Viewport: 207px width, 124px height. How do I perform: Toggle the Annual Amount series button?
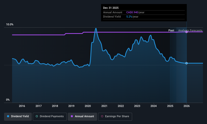82,116
